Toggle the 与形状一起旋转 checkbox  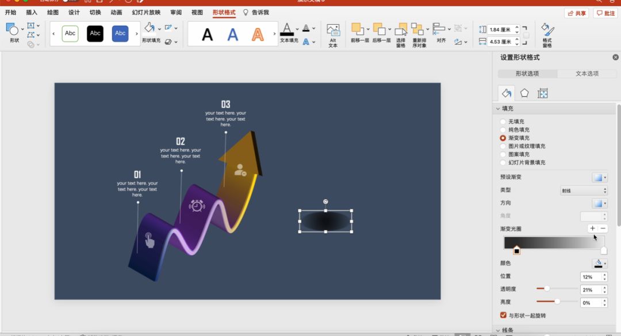tap(503, 315)
